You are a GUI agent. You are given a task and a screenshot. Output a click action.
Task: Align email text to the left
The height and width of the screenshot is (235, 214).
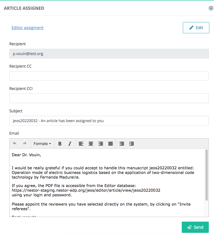tap(81, 144)
